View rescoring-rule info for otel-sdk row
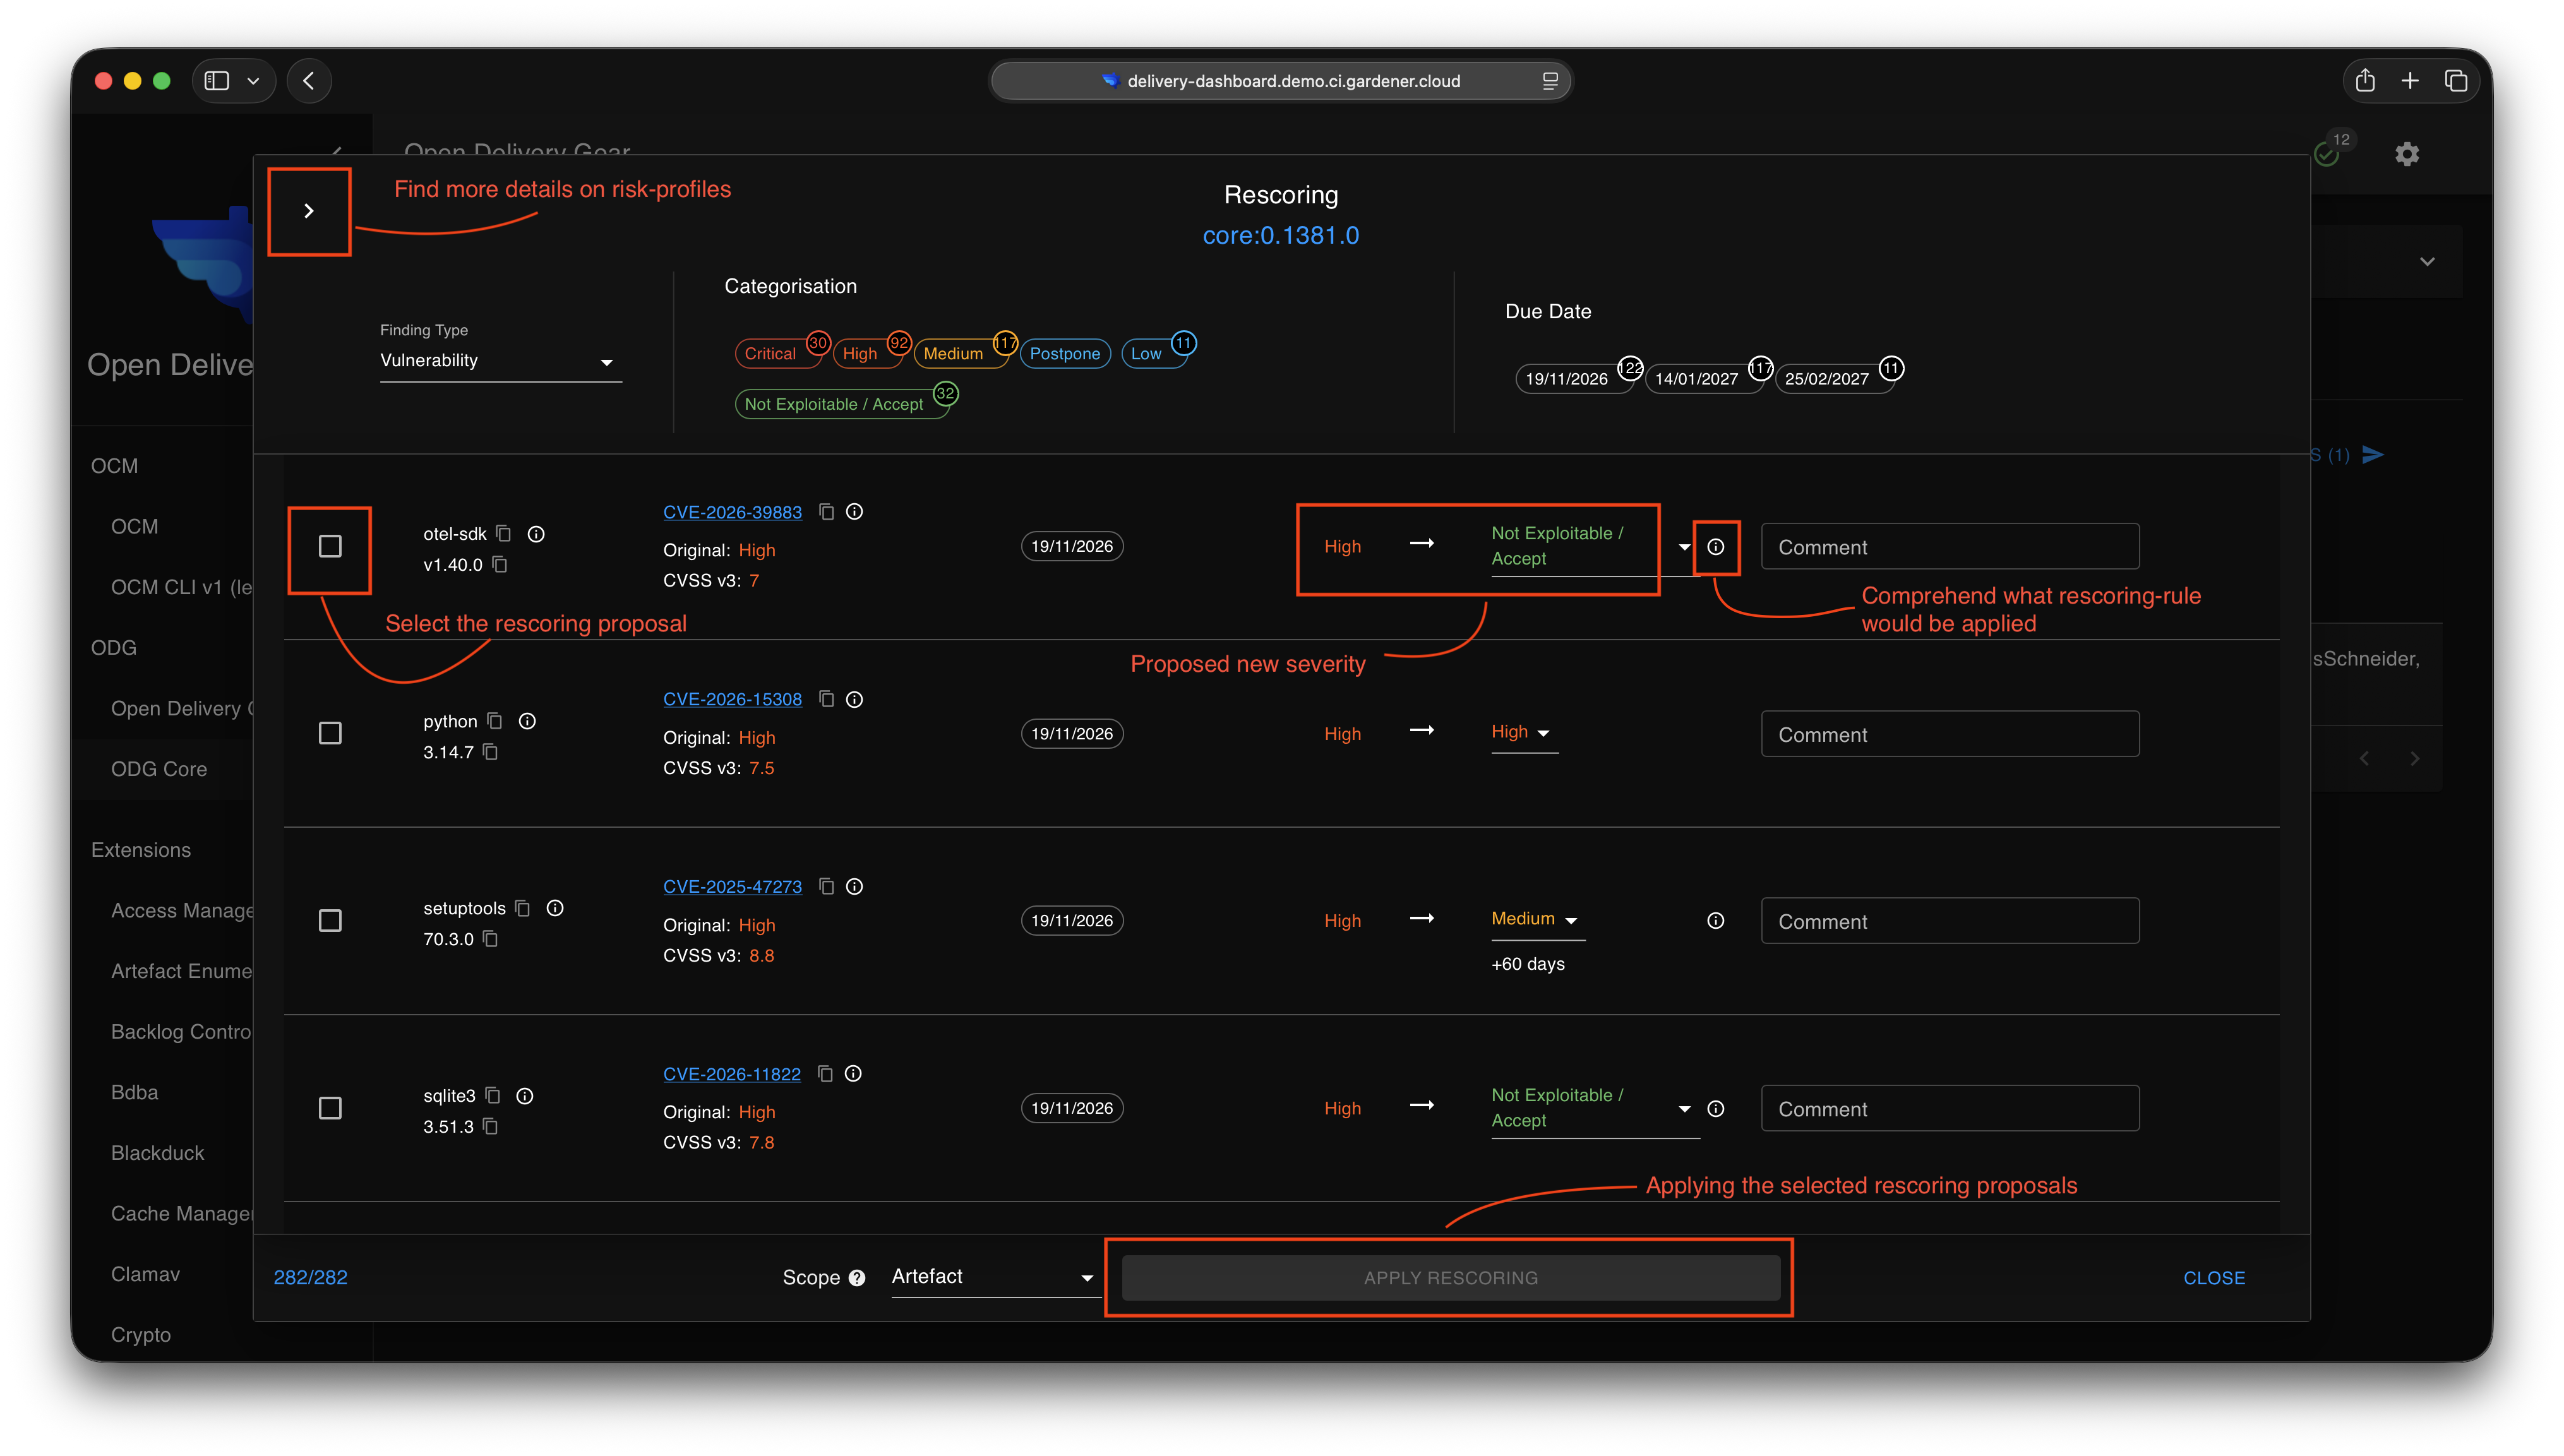 tap(1715, 547)
